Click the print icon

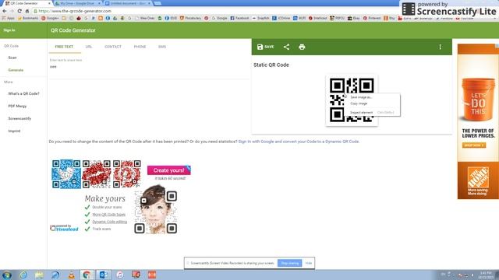(302, 47)
